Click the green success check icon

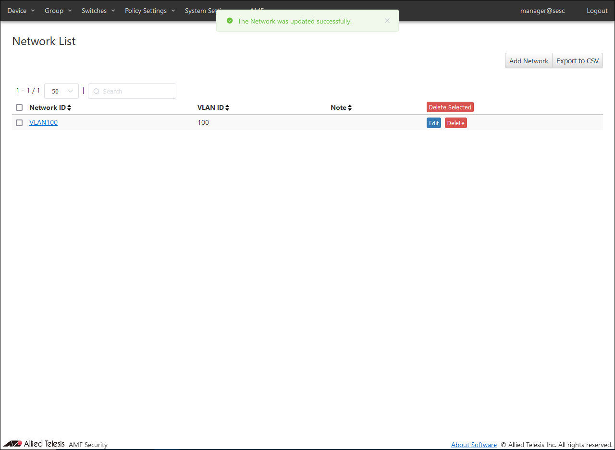[x=230, y=21]
